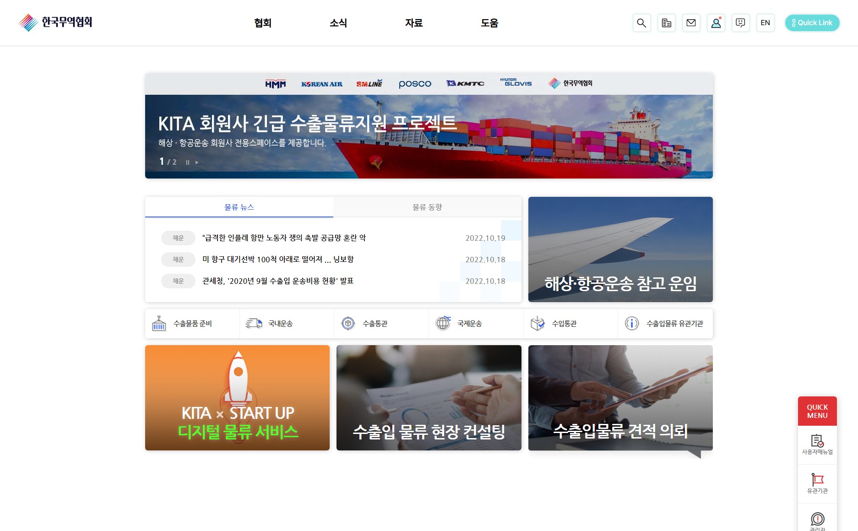Click the chat feedback icon
The width and height of the screenshot is (858, 531).
740,23
